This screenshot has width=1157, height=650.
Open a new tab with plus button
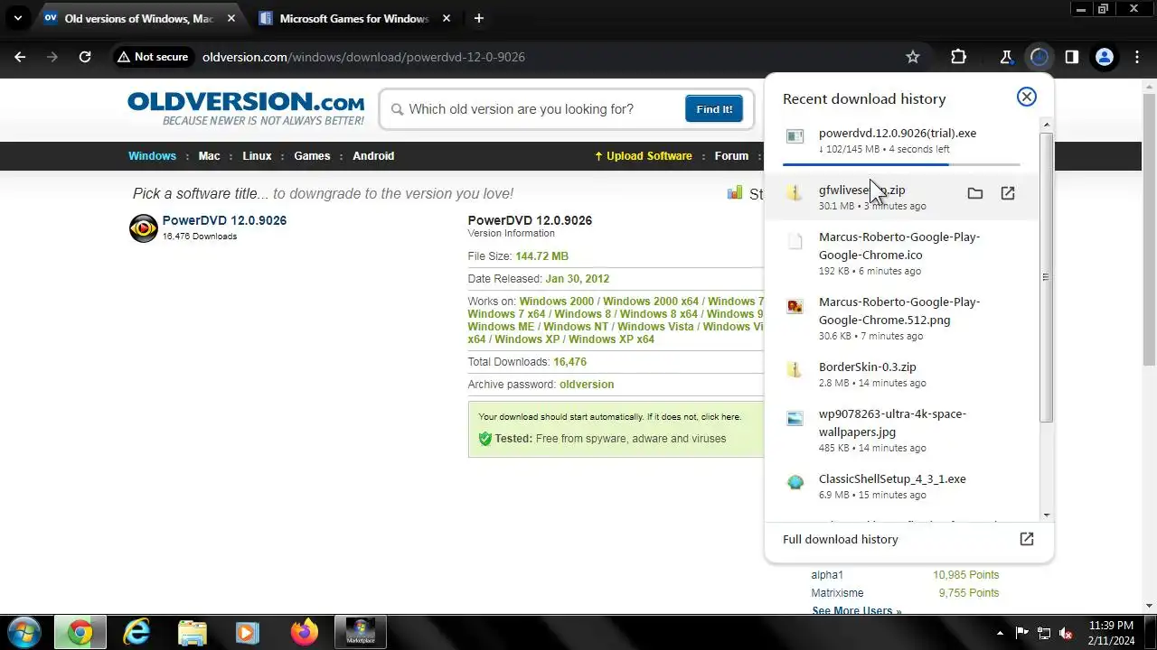click(479, 18)
